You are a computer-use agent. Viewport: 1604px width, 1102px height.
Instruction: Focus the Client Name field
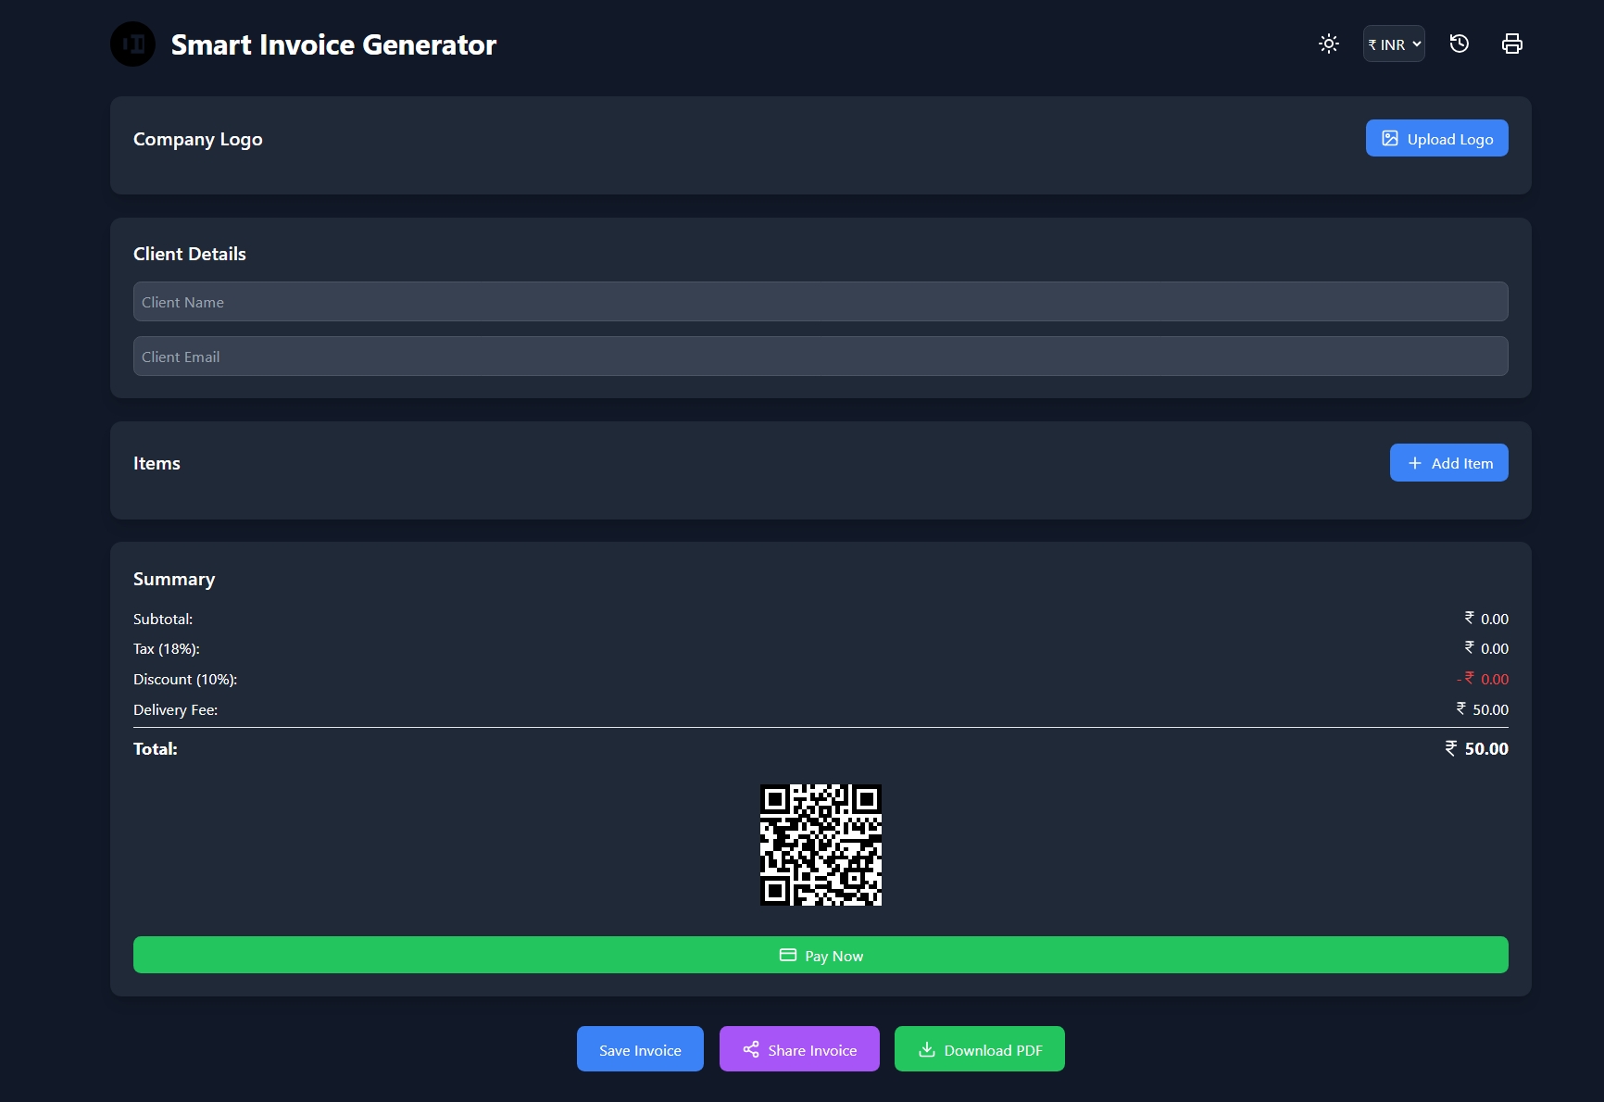click(x=821, y=302)
